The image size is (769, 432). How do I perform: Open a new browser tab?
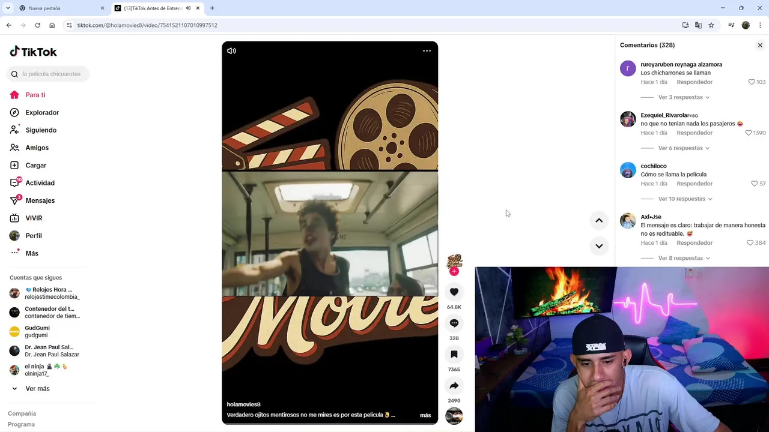pos(212,8)
